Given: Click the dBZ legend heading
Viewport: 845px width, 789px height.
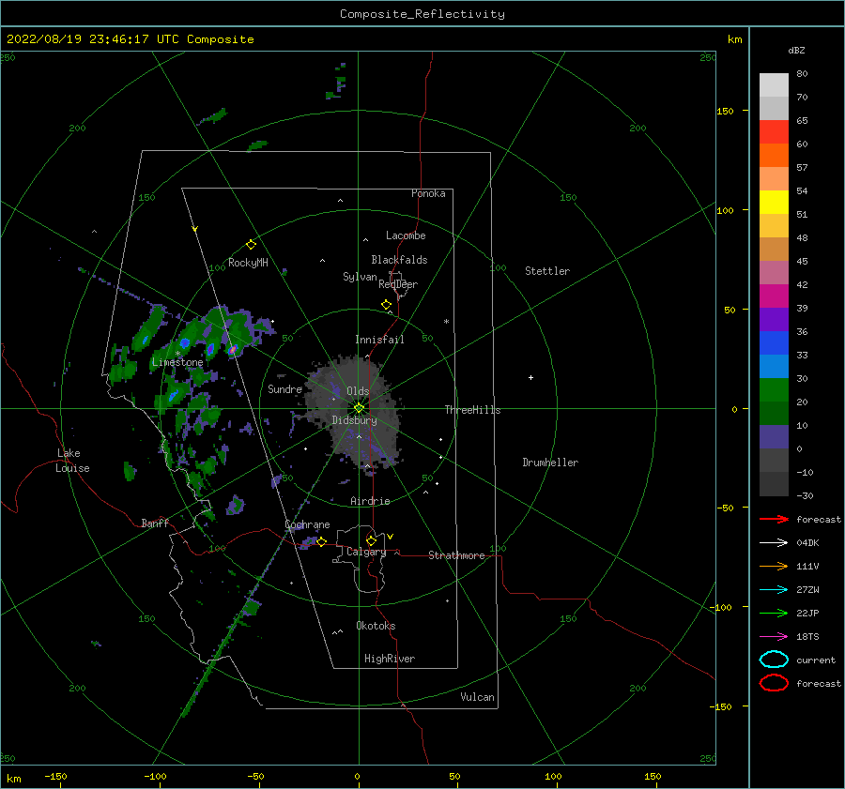Looking at the screenshot, I should 796,50.
